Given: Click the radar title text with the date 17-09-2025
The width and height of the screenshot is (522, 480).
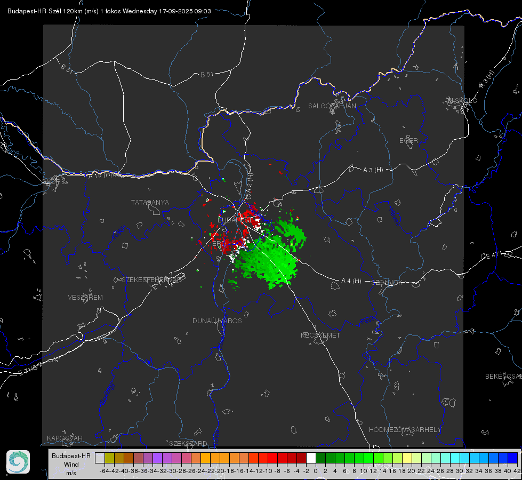Looking at the screenshot, I should pos(109,11).
